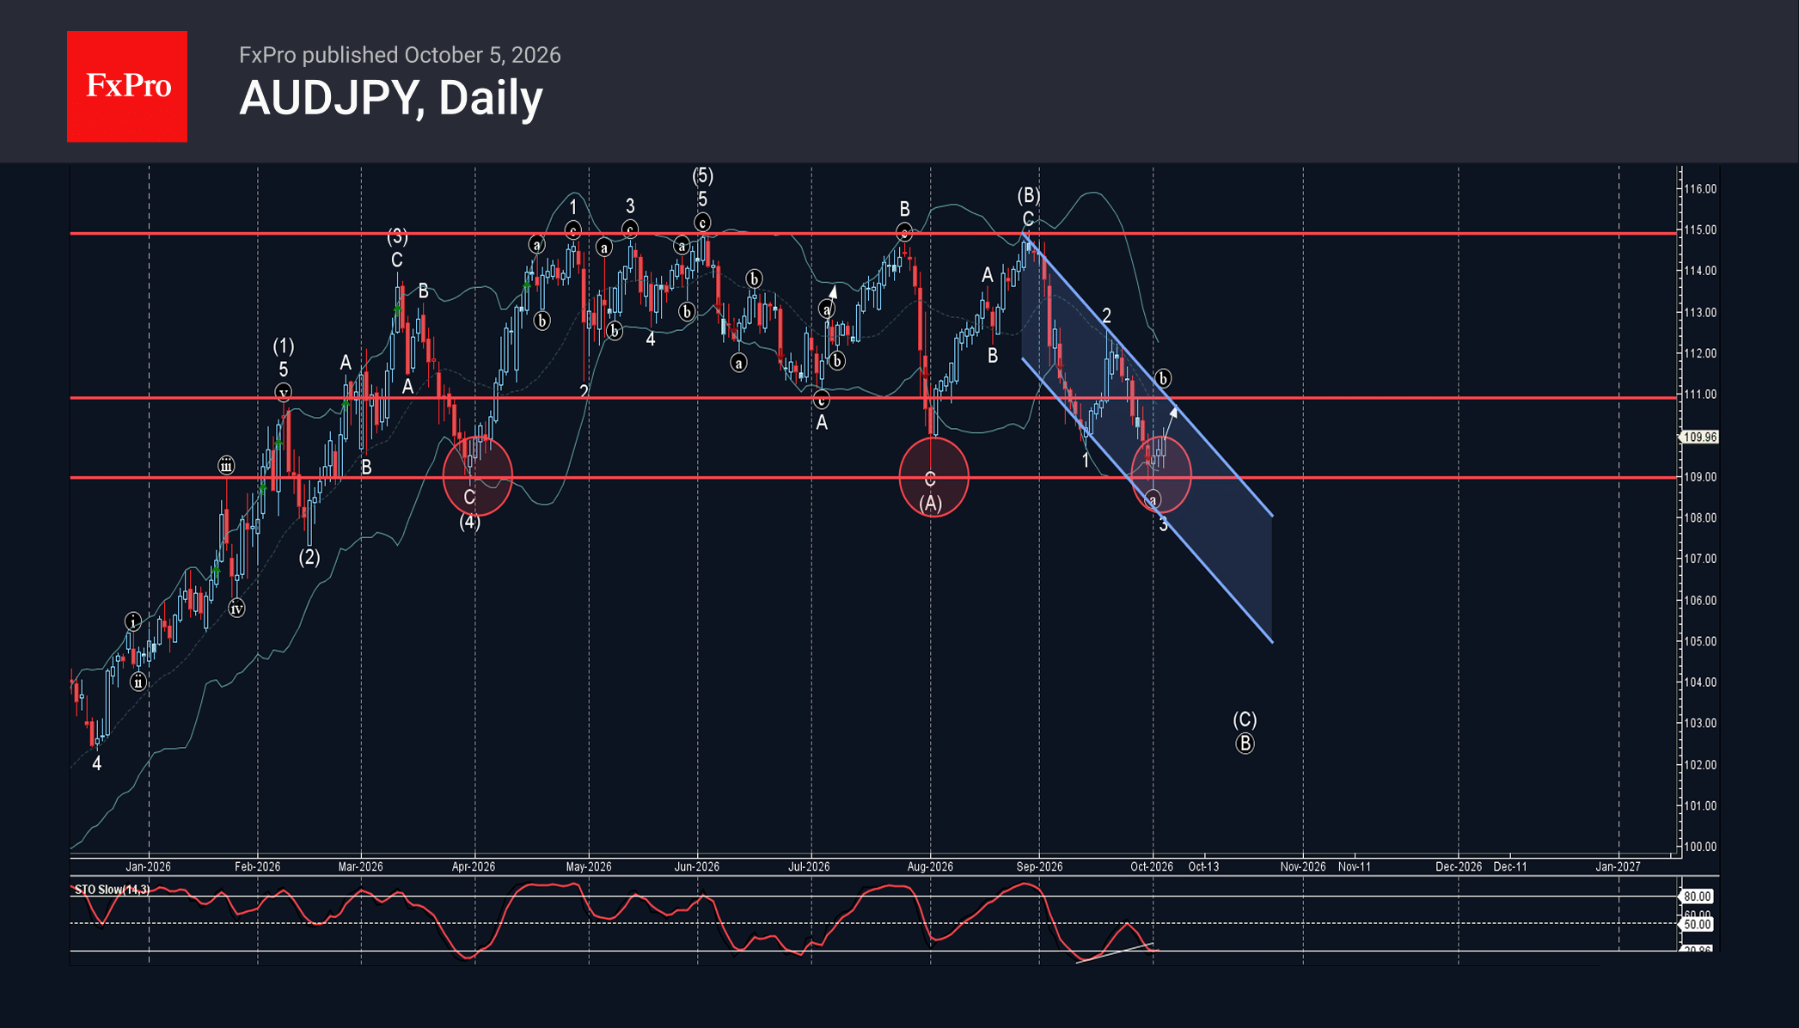Click the (B) wave label near September peak

(x=1029, y=196)
